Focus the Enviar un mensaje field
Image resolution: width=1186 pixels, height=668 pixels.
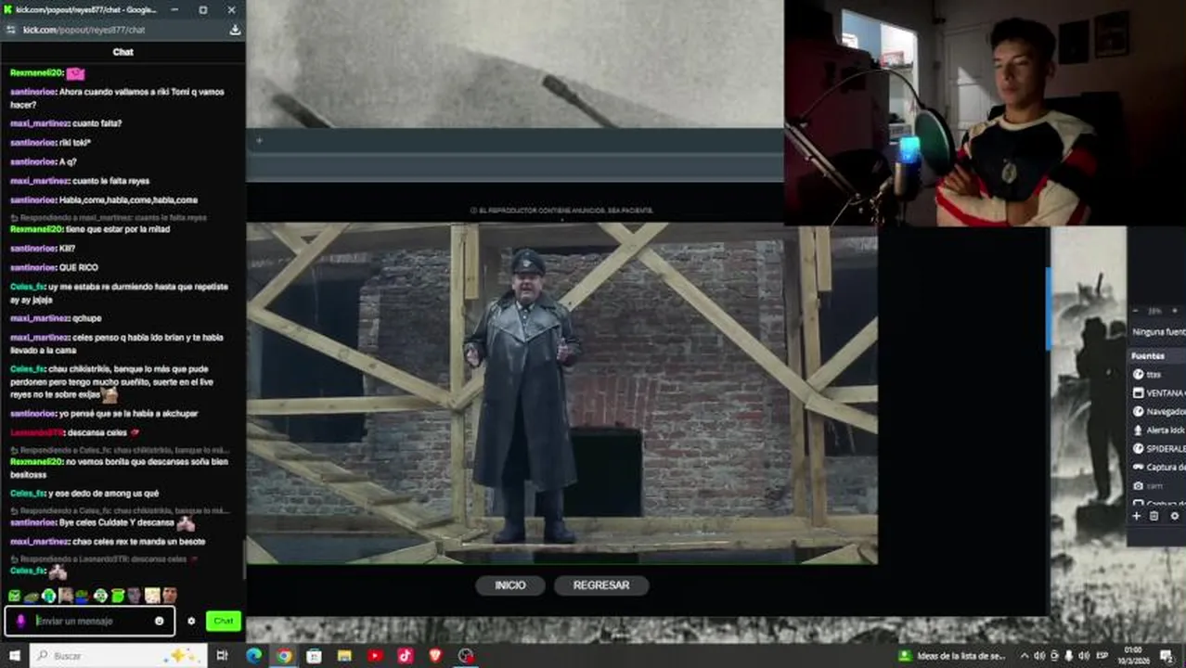[x=91, y=621]
